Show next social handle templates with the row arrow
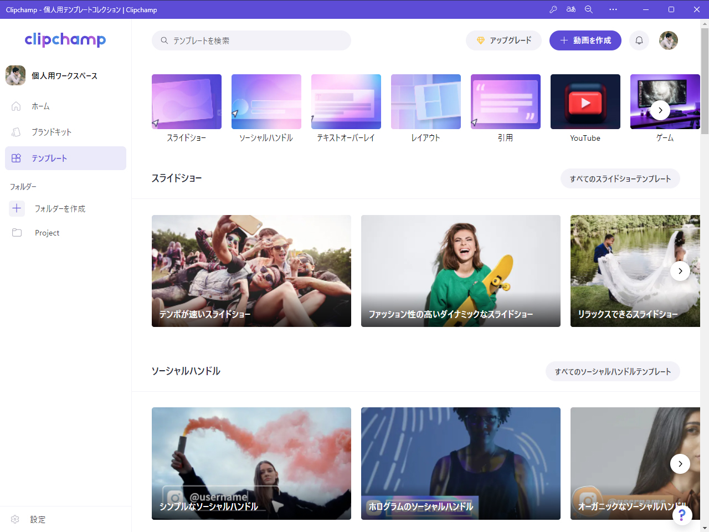The image size is (709, 532). coord(680,464)
